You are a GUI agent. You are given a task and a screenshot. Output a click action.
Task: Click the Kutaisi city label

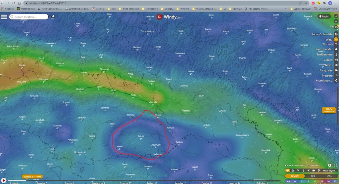[x=22, y=65]
